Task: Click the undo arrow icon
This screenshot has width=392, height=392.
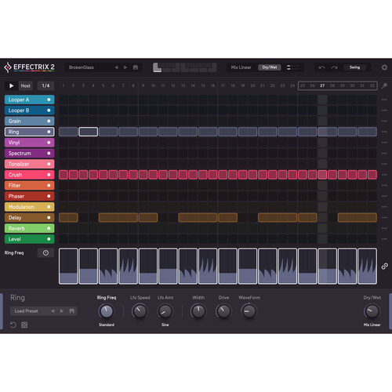Action: (x=322, y=67)
